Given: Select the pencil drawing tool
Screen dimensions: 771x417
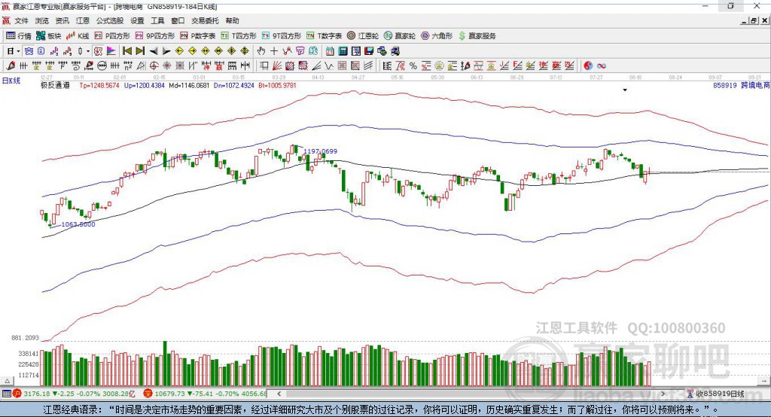Looking at the screenshot, I should click(x=11, y=65).
